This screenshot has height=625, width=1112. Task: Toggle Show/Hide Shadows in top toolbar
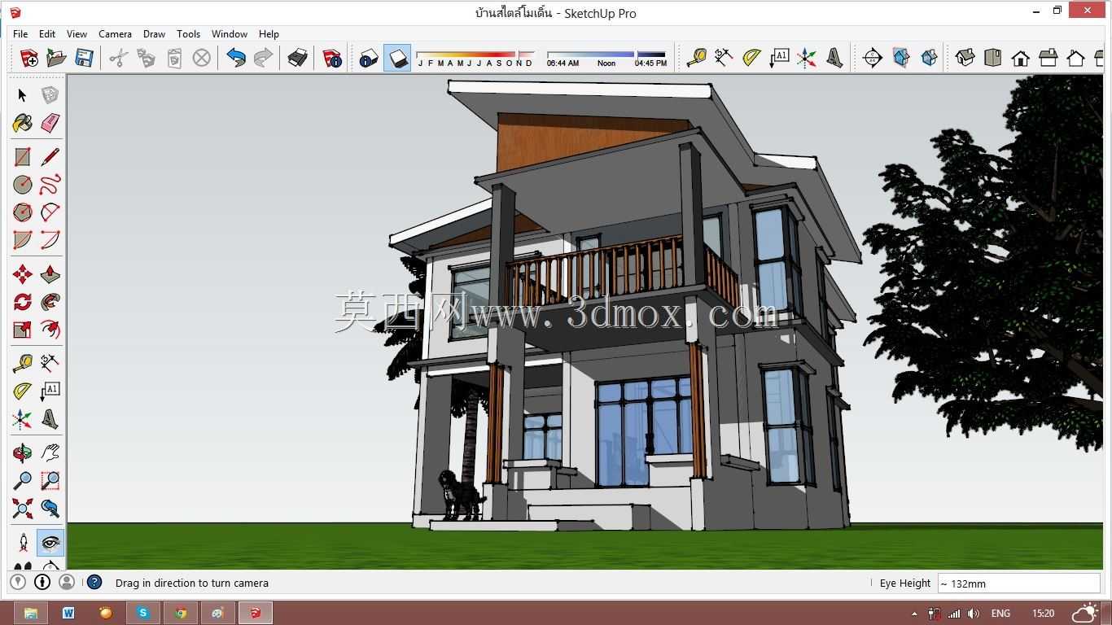(x=397, y=58)
